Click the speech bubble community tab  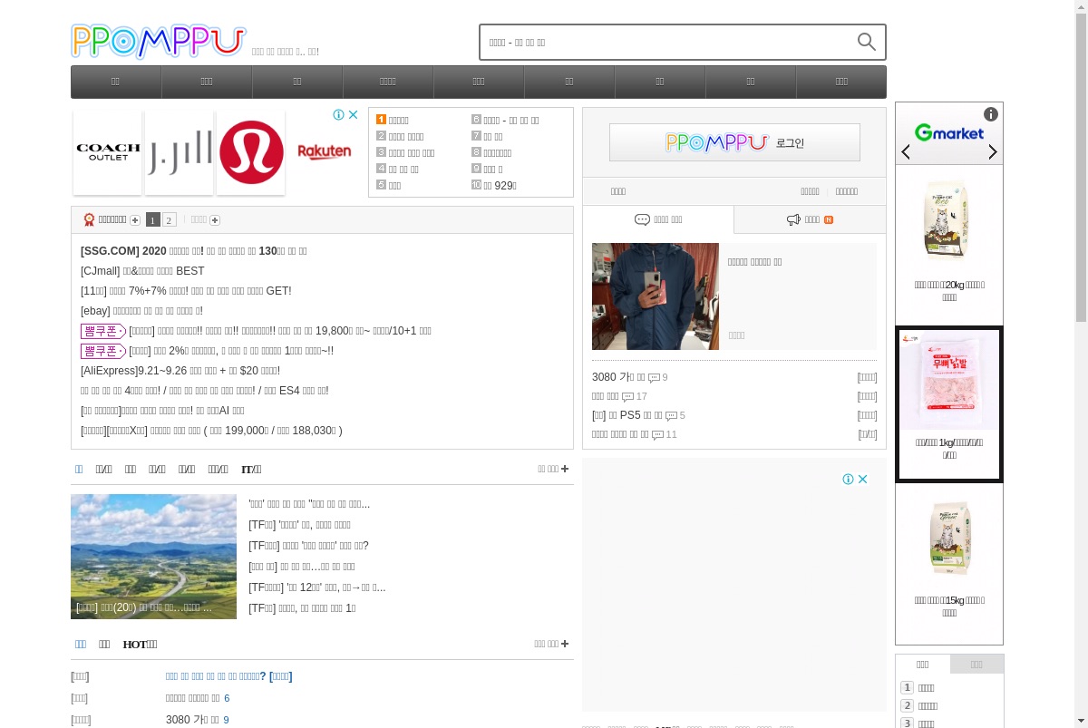tap(658, 219)
